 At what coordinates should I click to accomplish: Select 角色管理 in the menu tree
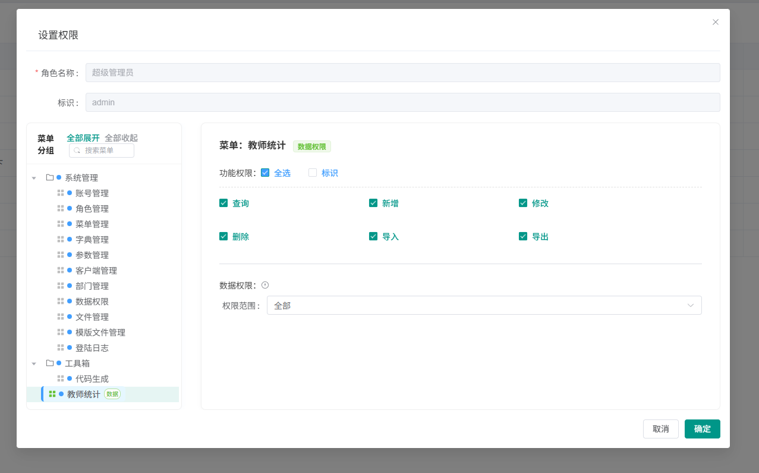[92, 208]
